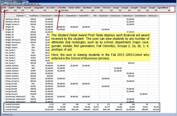Open the First-Gen filter dropdown

pos(112,8)
